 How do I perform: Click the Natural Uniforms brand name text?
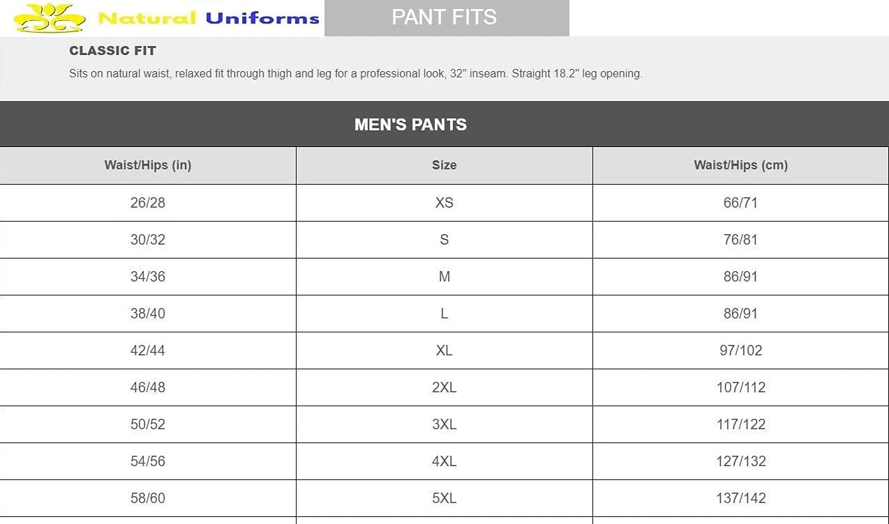coord(209,18)
